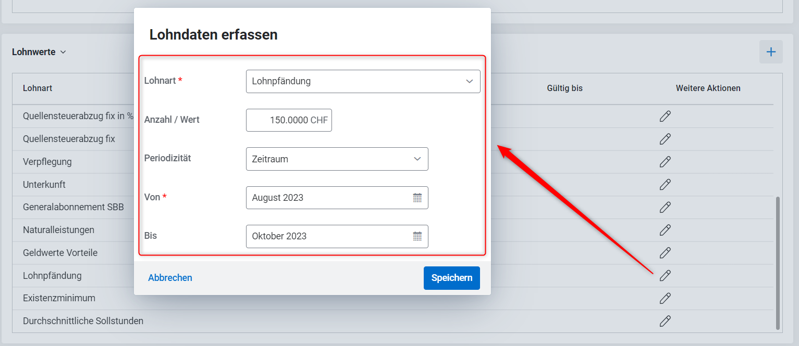Open the Periodizität dropdown
The height and width of the screenshot is (346, 799).
(337, 159)
